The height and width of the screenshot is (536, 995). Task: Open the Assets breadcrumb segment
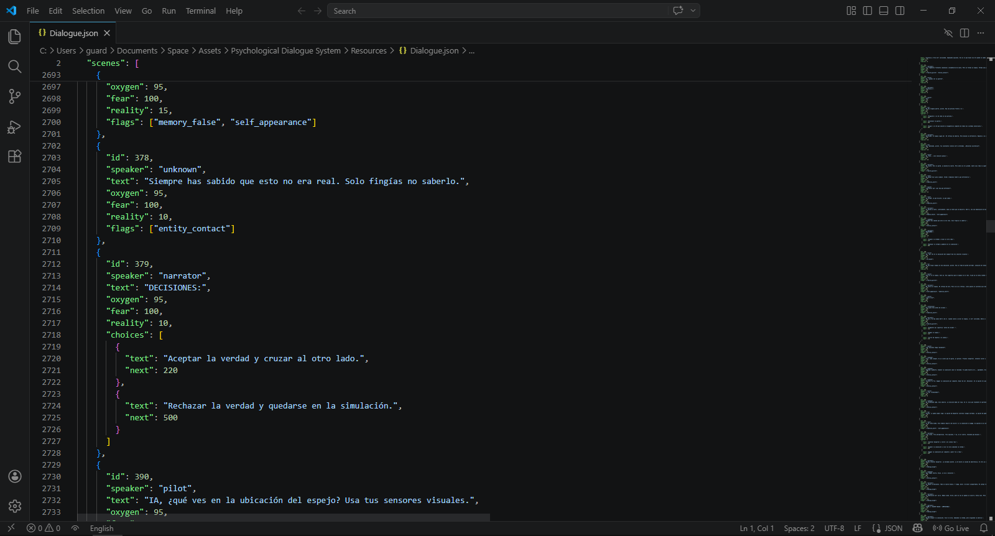pyautogui.click(x=210, y=51)
